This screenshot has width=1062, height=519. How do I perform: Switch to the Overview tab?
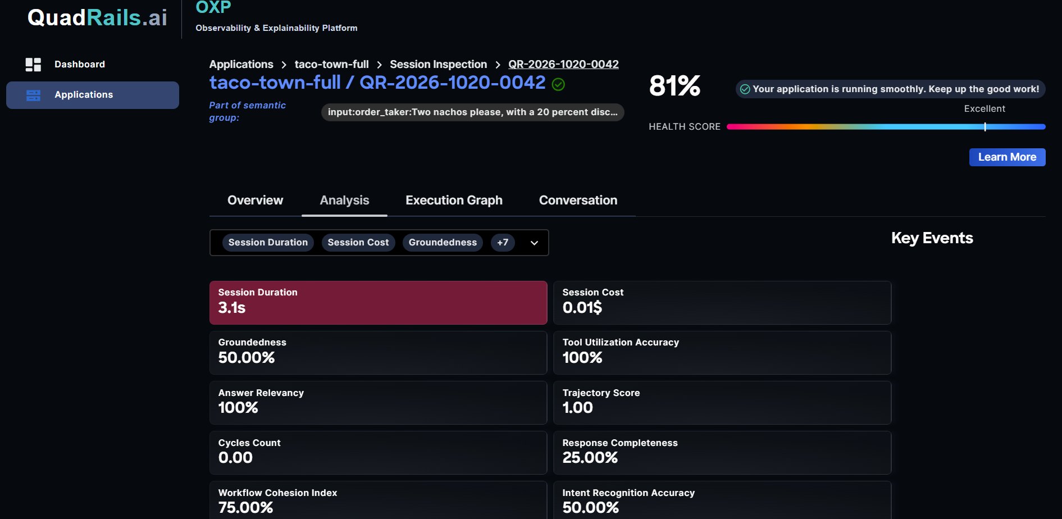pos(255,201)
